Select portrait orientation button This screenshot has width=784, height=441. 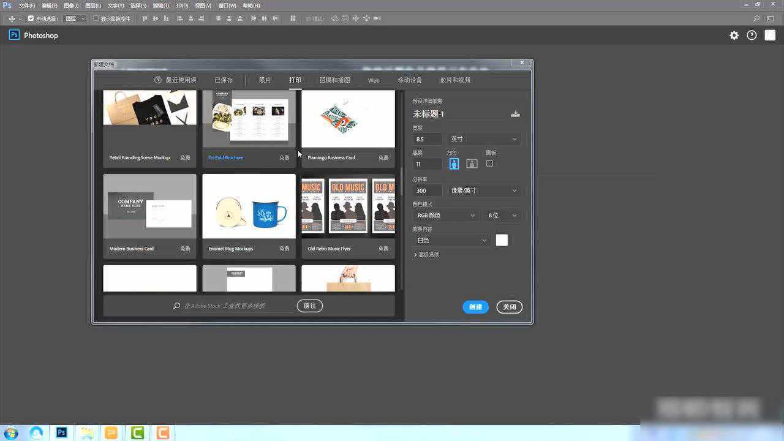point(454,164)
